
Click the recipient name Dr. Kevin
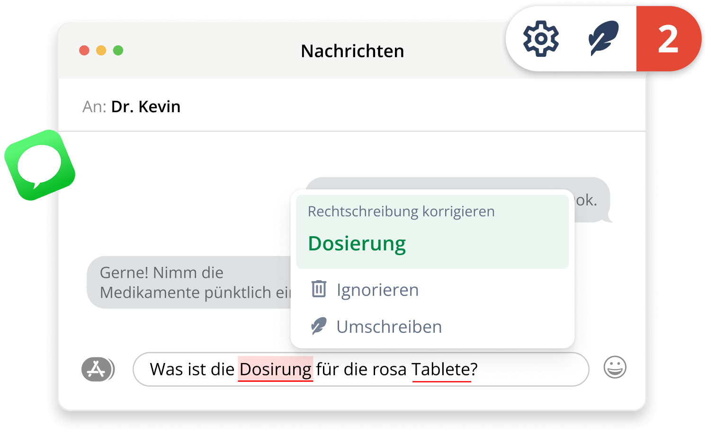tap(145, 106)
